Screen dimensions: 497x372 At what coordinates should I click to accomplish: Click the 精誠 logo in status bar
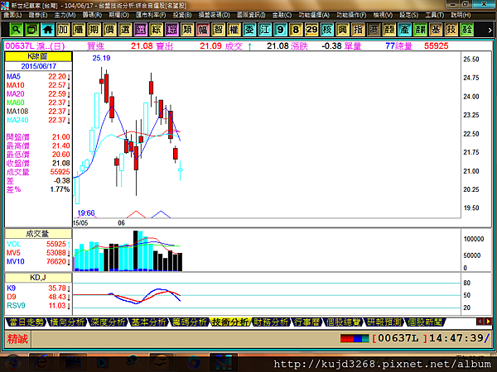17,339
